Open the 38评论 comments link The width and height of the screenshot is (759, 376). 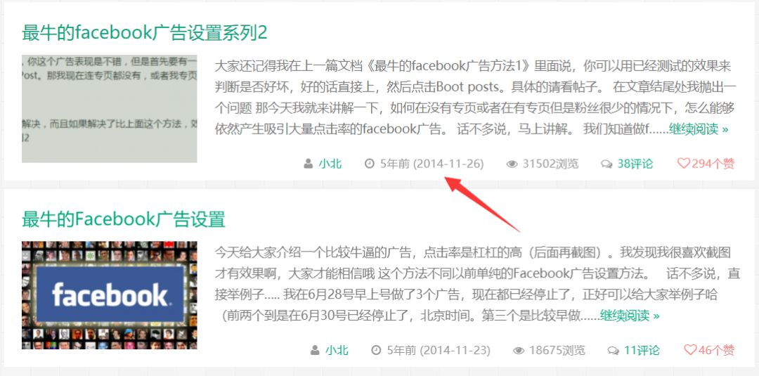coord(635,164)
